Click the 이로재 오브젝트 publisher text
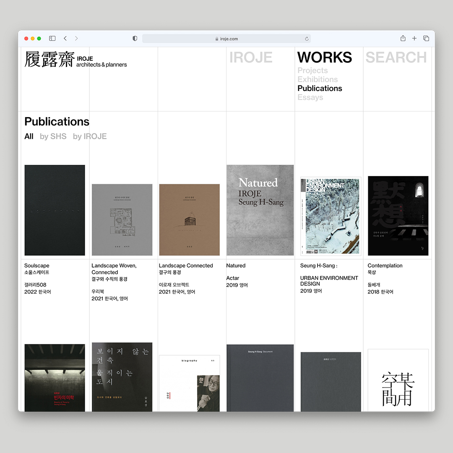The height and width of the screenshot is (453, 453). pyautogui.click(x=174, y=285)
